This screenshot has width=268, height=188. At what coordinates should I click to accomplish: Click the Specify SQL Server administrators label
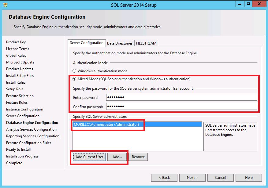100,117
